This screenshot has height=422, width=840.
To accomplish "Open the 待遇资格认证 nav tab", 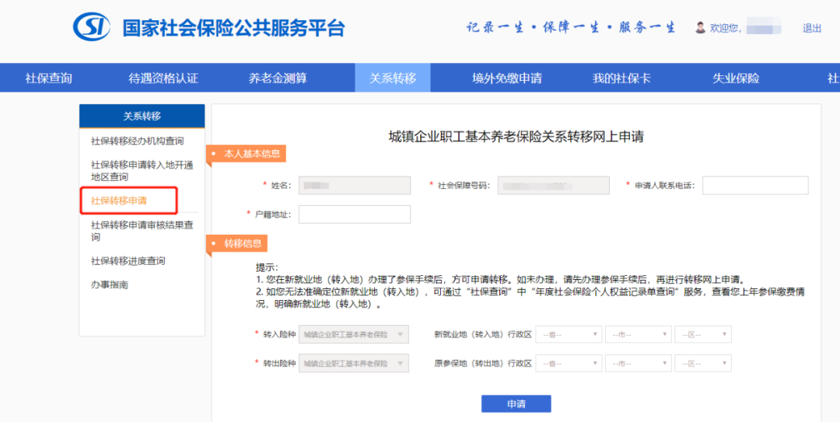I will (x=163, y=78).
